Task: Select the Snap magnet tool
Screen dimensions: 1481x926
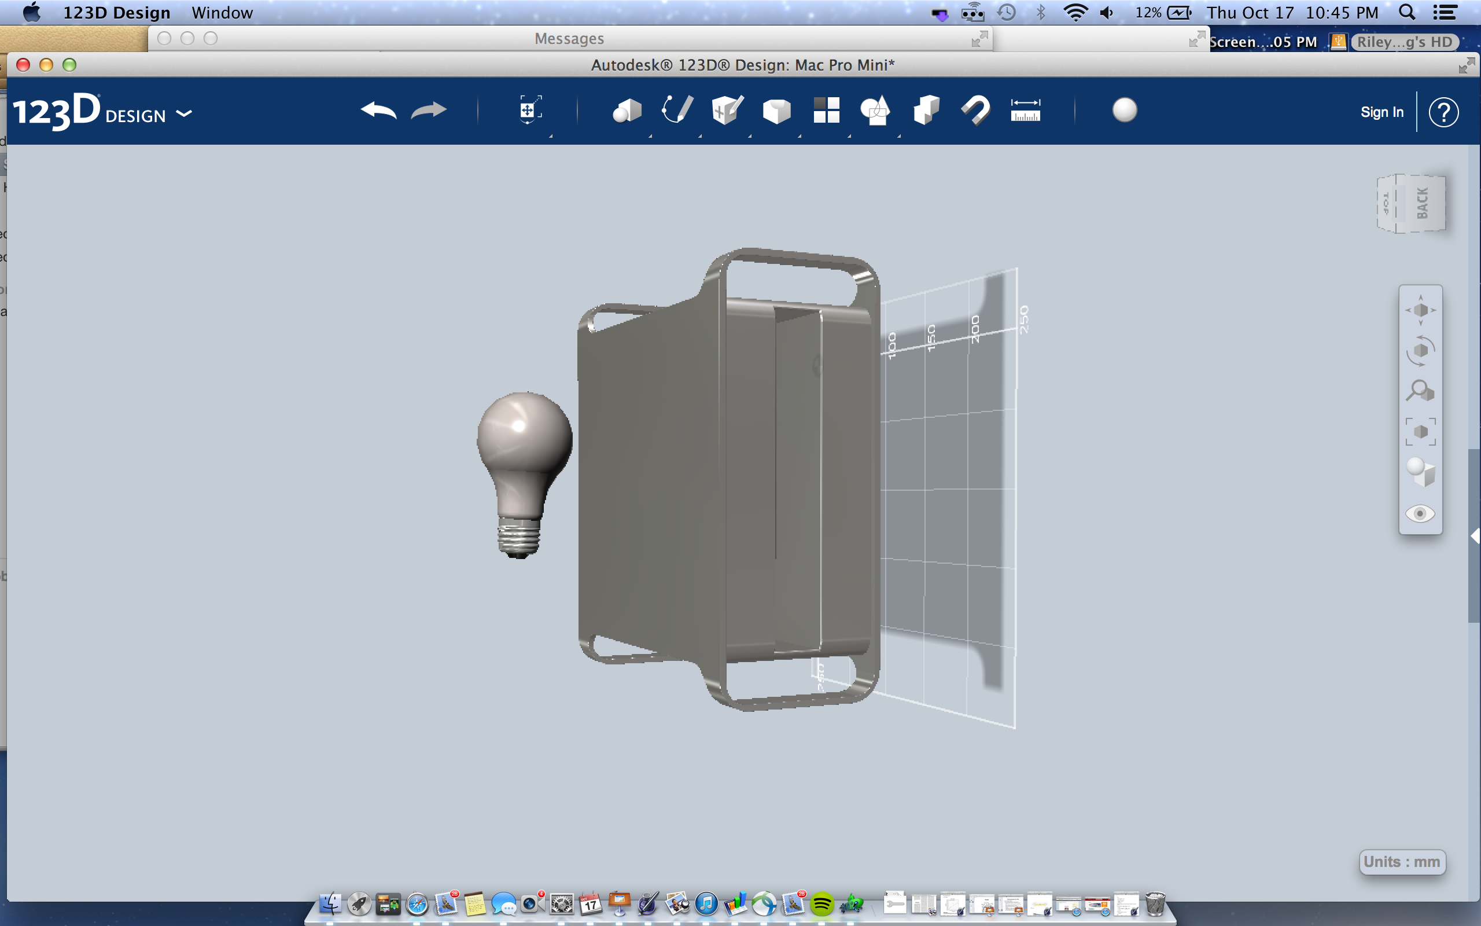Action: pyautogui.click(x=975, y=111)
